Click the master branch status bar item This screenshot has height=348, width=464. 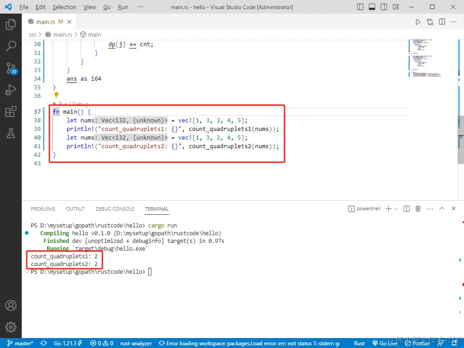click(20, 343)
